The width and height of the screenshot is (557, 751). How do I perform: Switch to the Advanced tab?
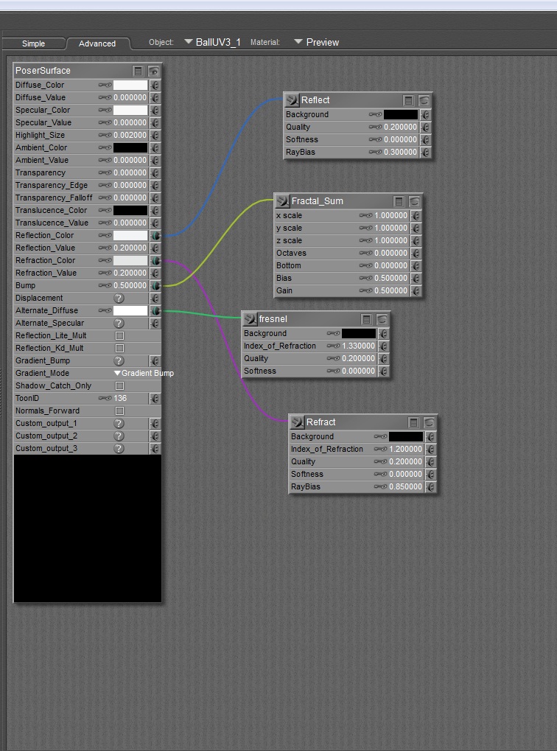(97, 43)
